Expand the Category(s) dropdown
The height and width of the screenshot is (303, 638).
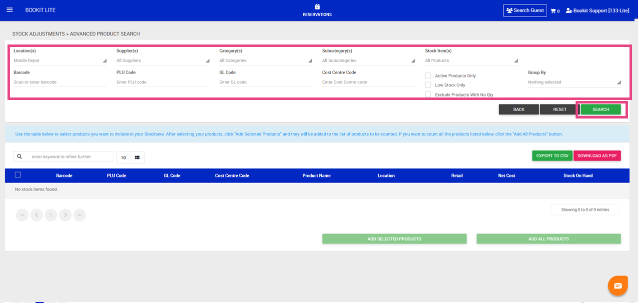tap(266, 60)
